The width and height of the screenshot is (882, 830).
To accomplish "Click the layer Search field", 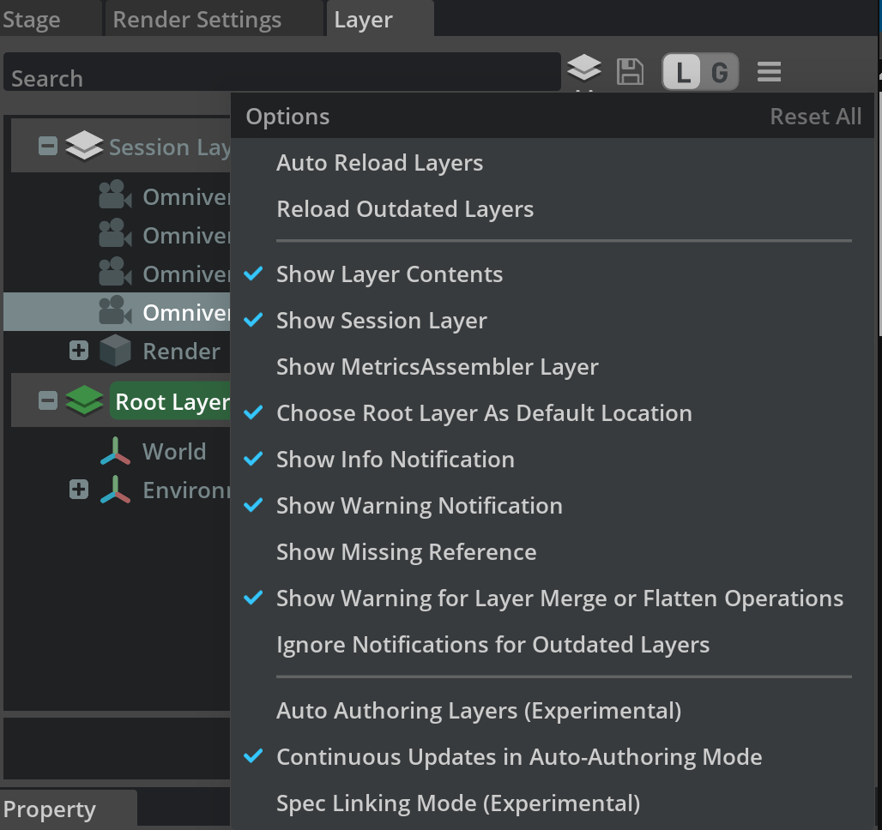I will tap(281, 78).
